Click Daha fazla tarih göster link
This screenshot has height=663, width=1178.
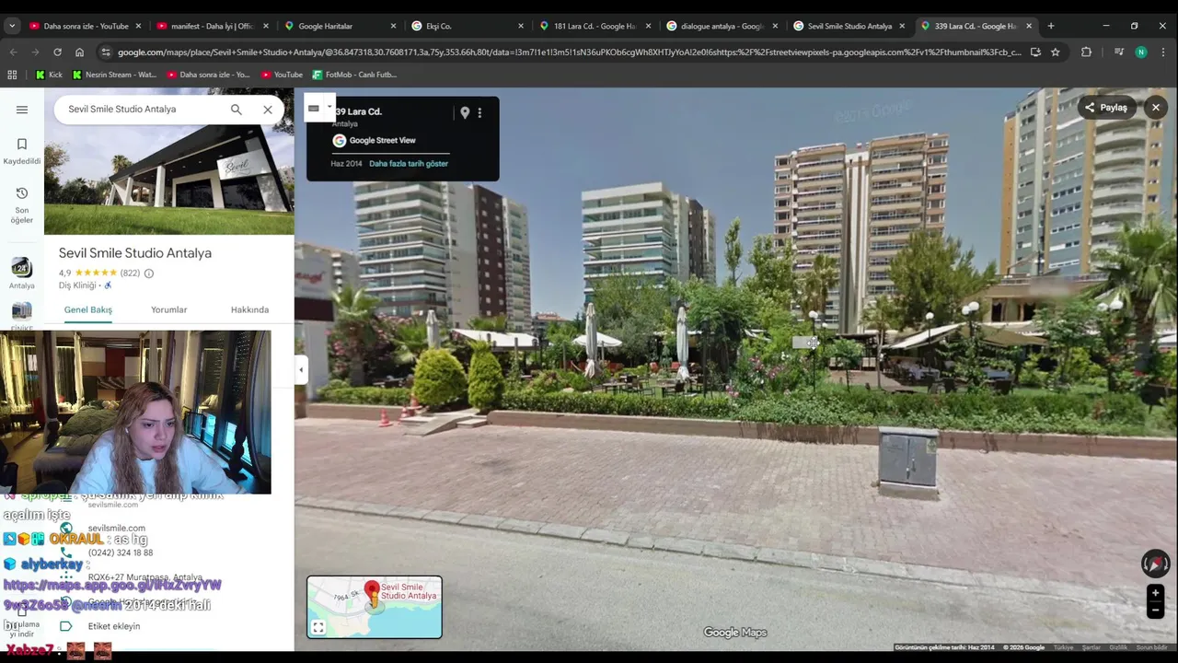point(409,164)
